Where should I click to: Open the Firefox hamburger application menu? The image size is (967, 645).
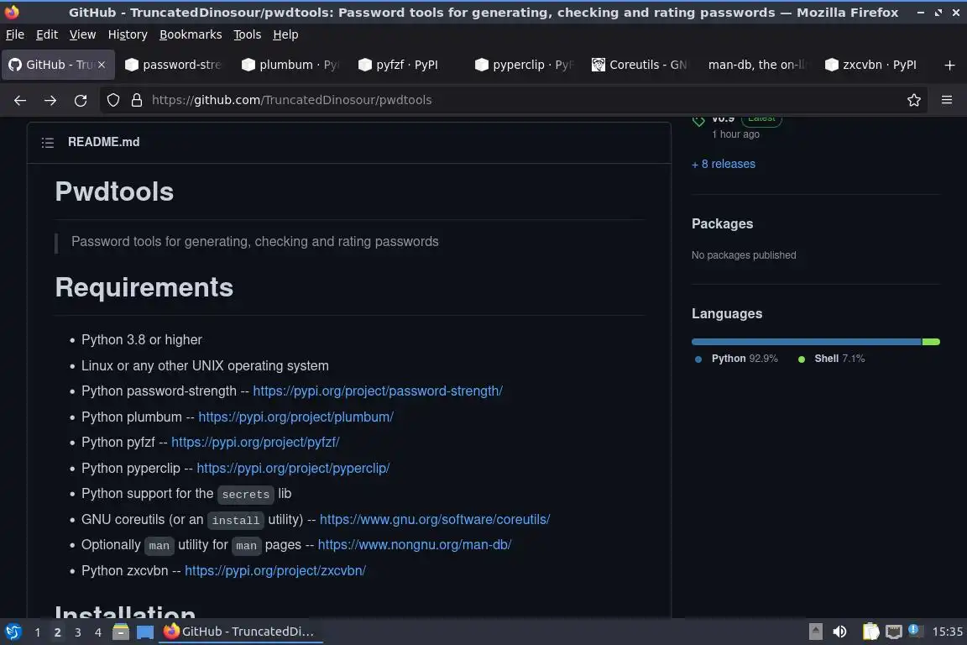click(x=947, y=100)
